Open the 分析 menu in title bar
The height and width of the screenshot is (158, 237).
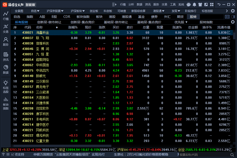[x=131, y=5]
